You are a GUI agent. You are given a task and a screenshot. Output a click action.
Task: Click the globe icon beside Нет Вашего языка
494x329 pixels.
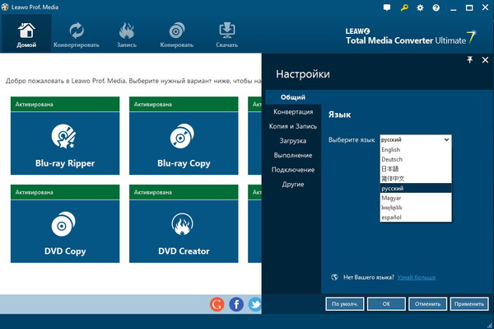334,277
